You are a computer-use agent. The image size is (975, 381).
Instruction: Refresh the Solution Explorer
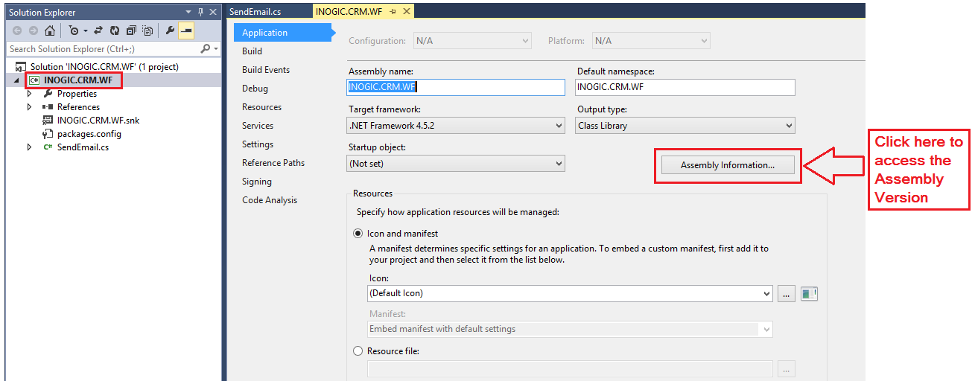[x=115, y=31]
